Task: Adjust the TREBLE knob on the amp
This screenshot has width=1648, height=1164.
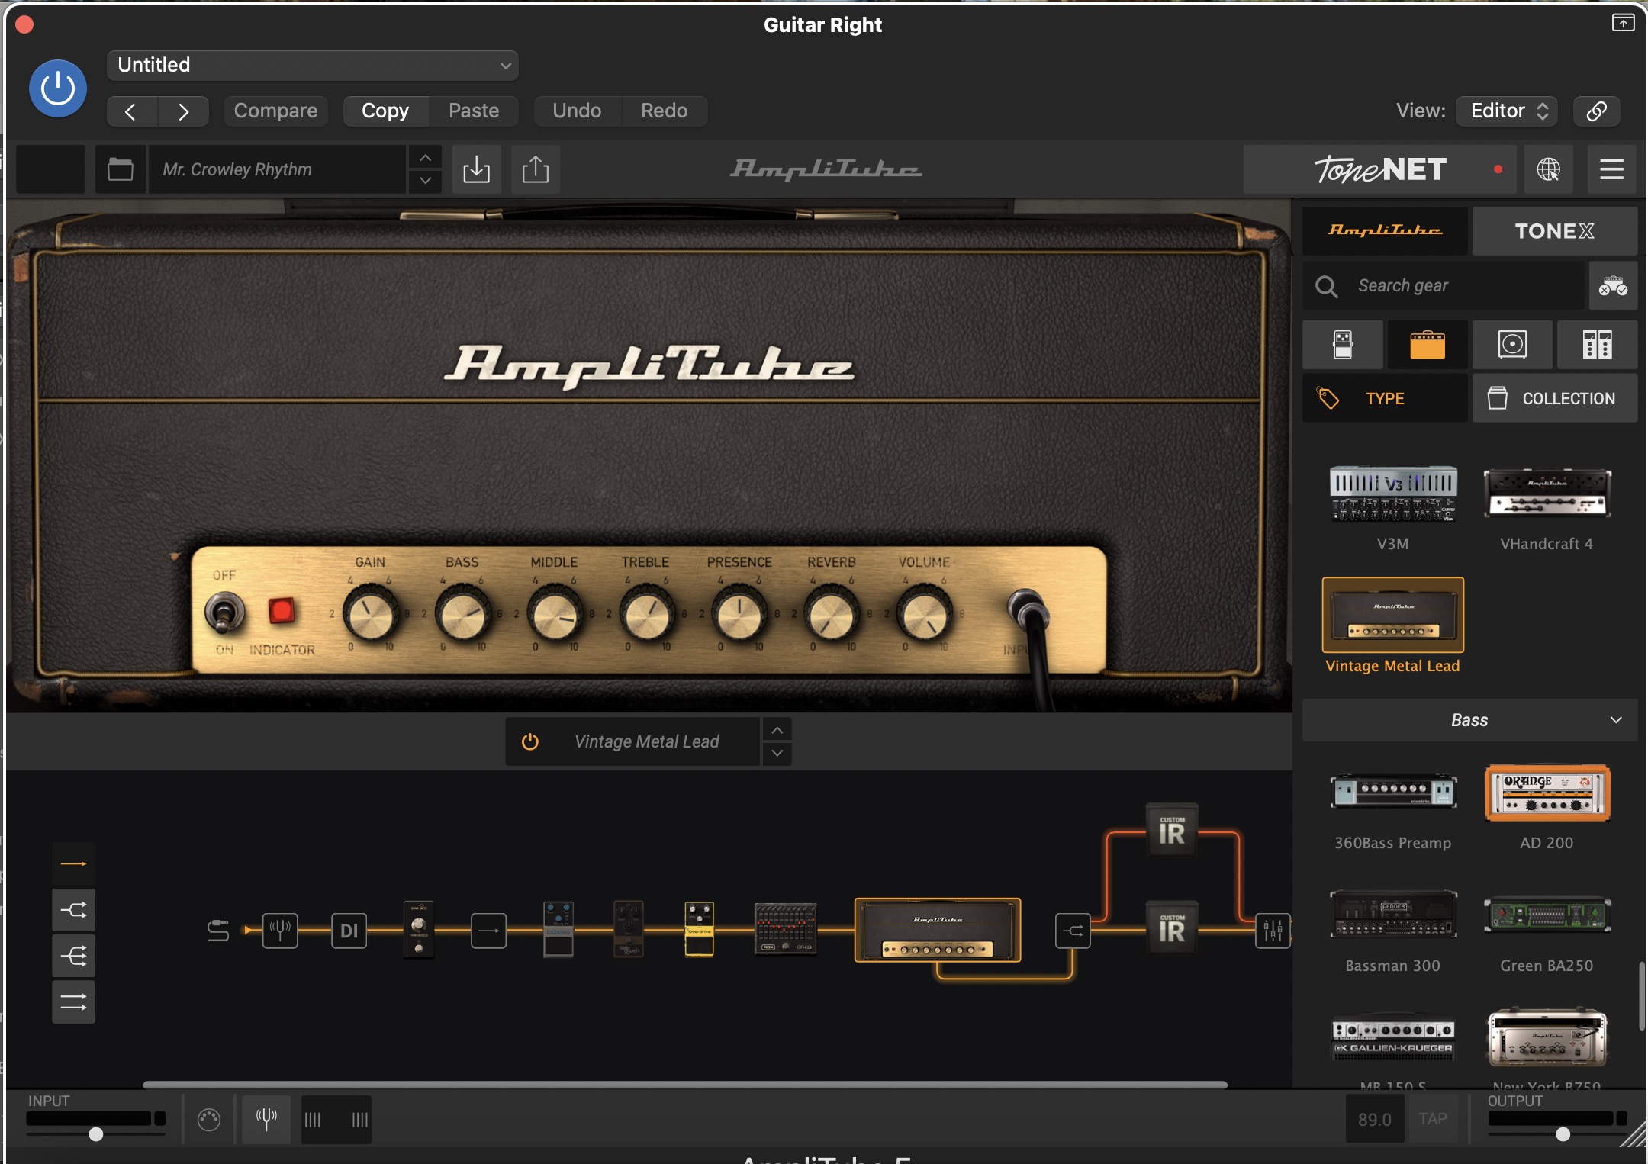Action: pyautogui.click(x=647, y=615)
